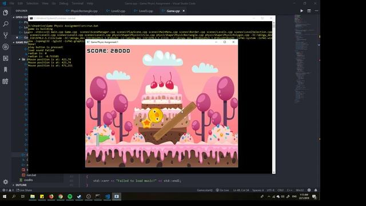
Task: Click the yellow chick ball in game
Action: pos(155,115)
